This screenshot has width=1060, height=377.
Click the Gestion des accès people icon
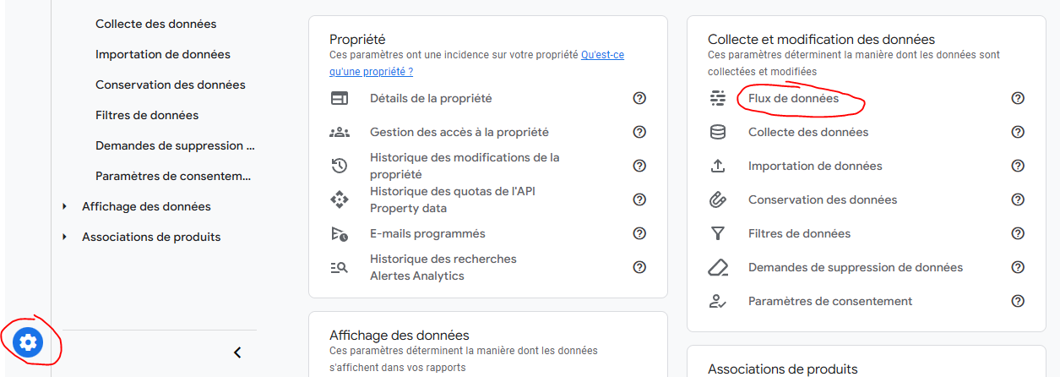click(340, 132)
